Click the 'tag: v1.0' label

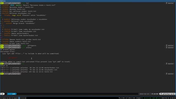16,15
